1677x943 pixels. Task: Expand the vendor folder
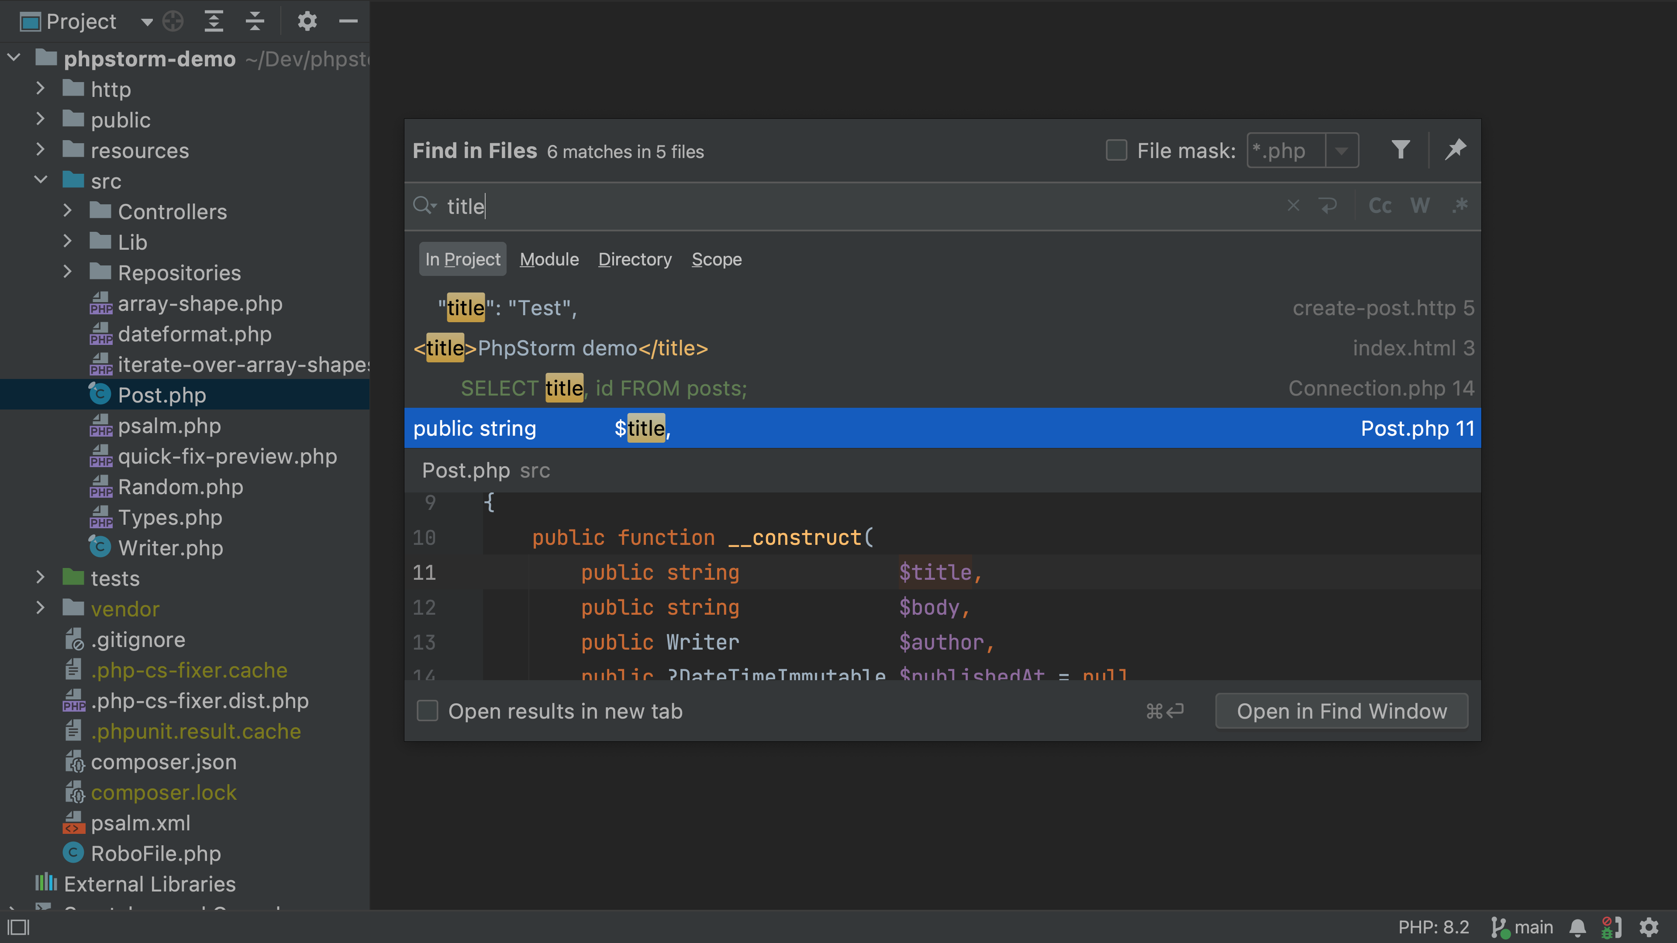pos(40,609)
